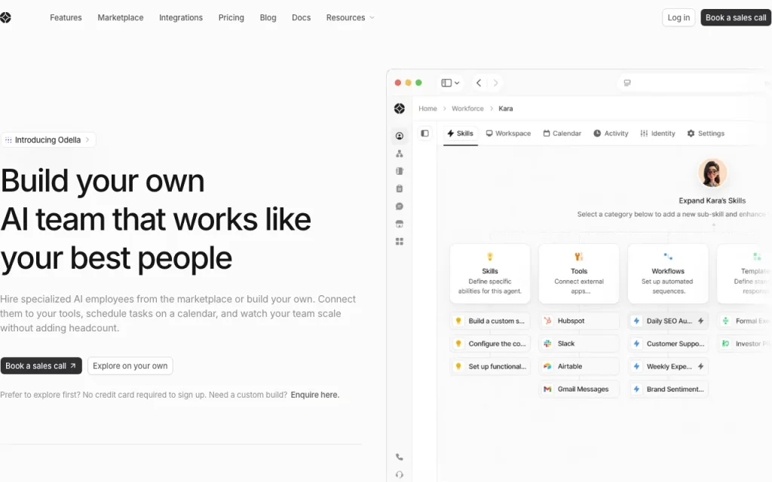This screenshot has height=482, width=772.
Task: Open the Blog nav link
Action: pyautogui.click(x=268, y=18)
